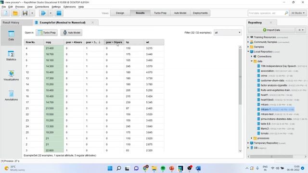Open the Turbo Prep view tab
The width and height of the screenshot is (308, 173).
point(160,13)
